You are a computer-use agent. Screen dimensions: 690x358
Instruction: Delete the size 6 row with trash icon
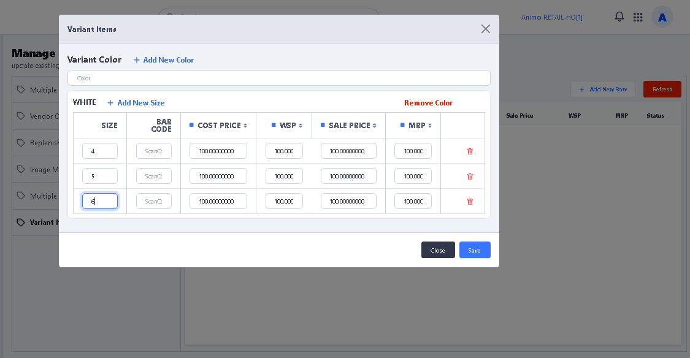(470, 202)
